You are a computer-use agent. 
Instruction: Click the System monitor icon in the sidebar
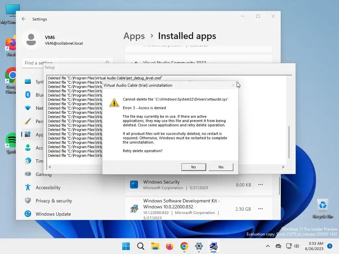[28, 81]
